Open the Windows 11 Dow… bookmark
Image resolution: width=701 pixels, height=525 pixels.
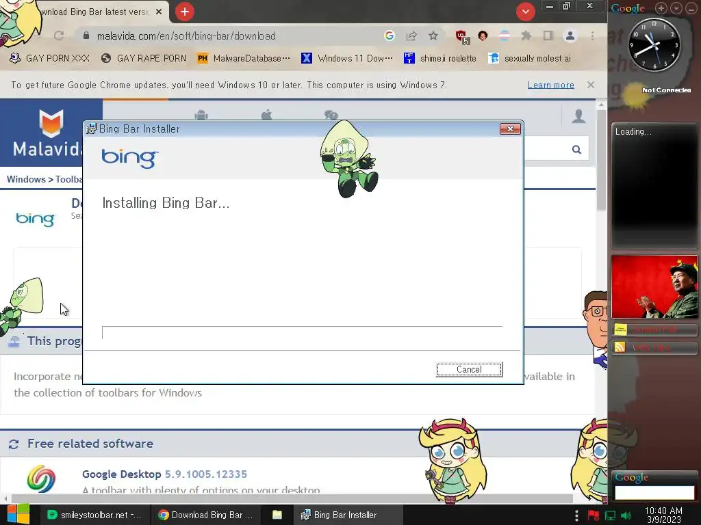coord(347,59)
